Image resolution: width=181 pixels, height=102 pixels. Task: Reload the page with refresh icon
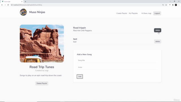point(8,5)
